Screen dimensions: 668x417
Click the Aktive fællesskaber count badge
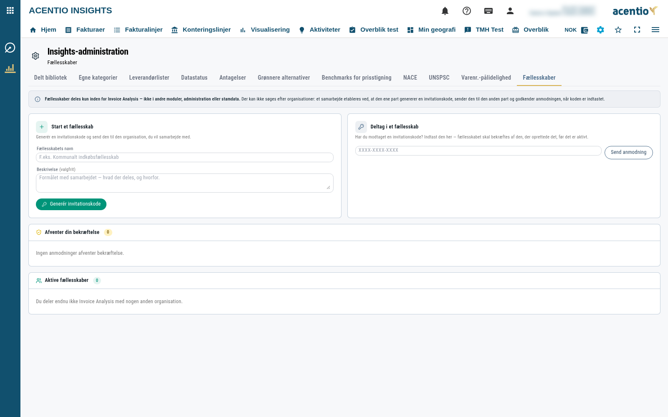pos(97,281)
